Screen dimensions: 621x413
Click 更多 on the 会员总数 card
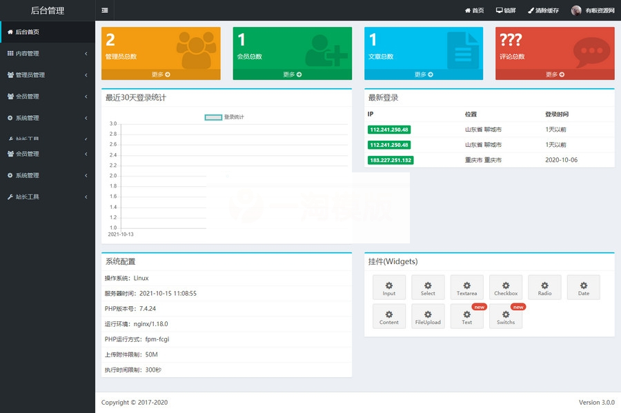pyautogui.click(x=291, y=72)
